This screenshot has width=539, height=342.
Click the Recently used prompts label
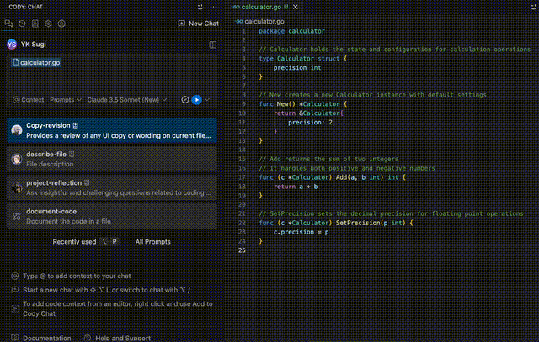pyautogui.click(x=74, y=242)
